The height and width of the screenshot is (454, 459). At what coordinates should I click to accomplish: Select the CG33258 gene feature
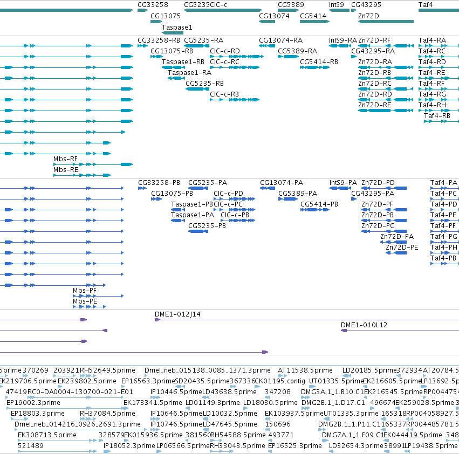[x=142, y=10]
